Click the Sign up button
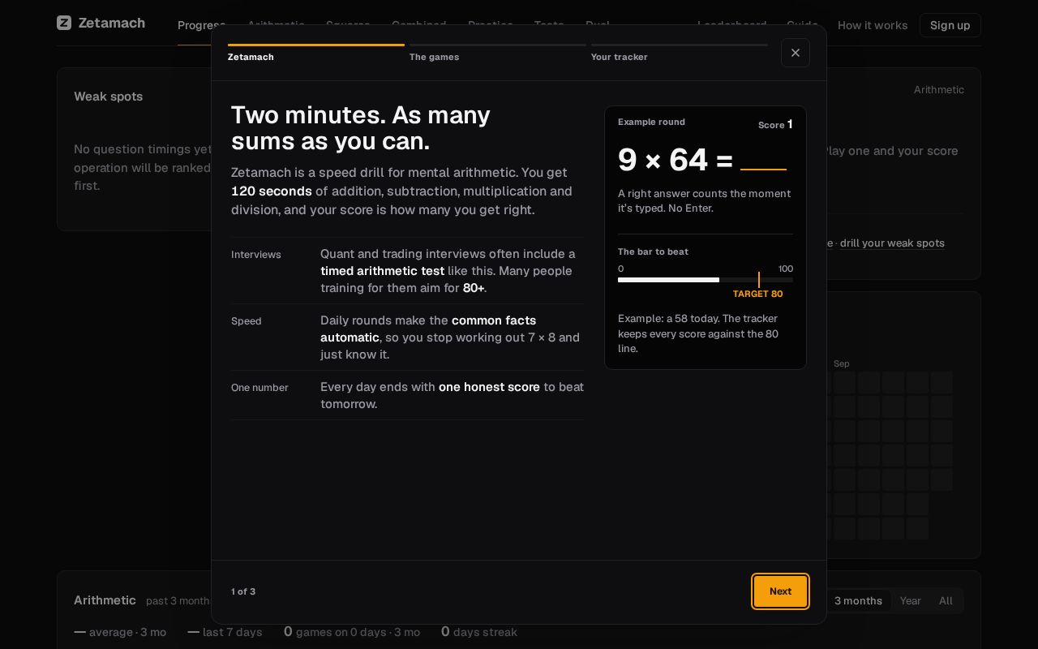1038x649 pixels. [950, 25]
